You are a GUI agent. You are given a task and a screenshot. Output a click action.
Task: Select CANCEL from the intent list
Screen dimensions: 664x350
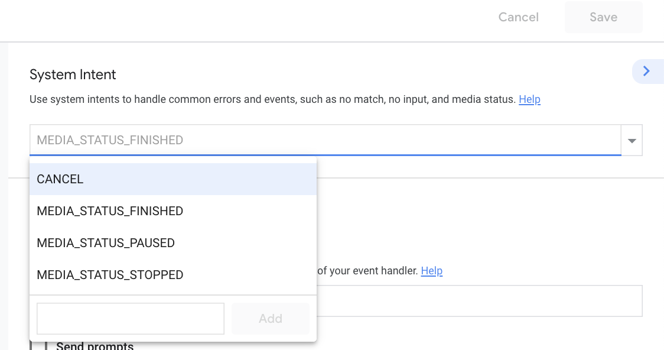coord(172,179)
